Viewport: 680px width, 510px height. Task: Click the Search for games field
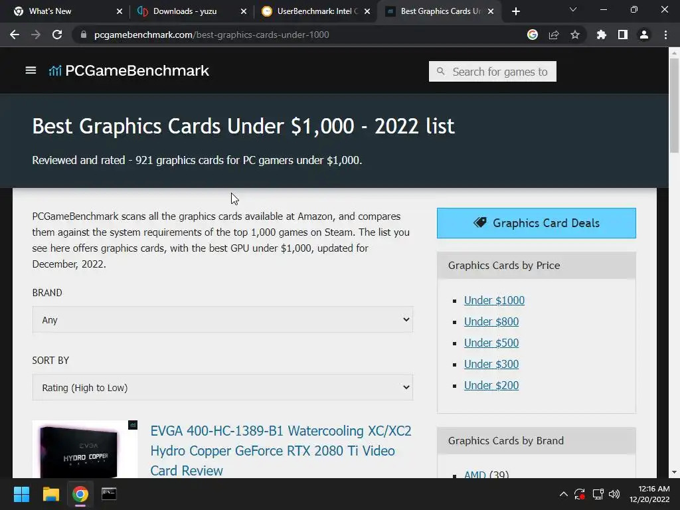pos(493,71)
